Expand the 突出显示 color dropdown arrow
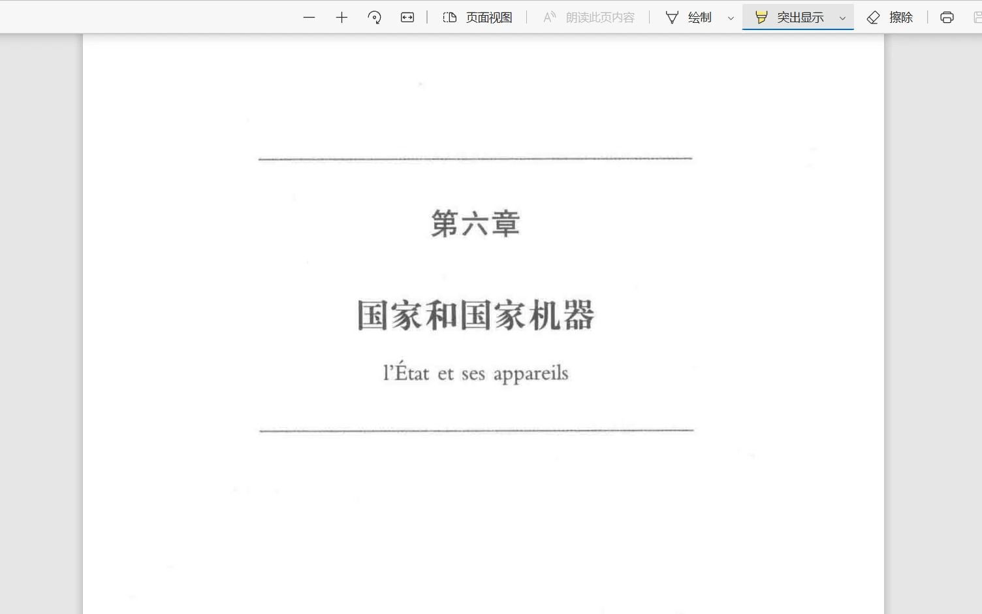 pos(842,18)
